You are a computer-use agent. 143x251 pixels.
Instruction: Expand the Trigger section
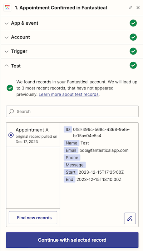point(72,51)
